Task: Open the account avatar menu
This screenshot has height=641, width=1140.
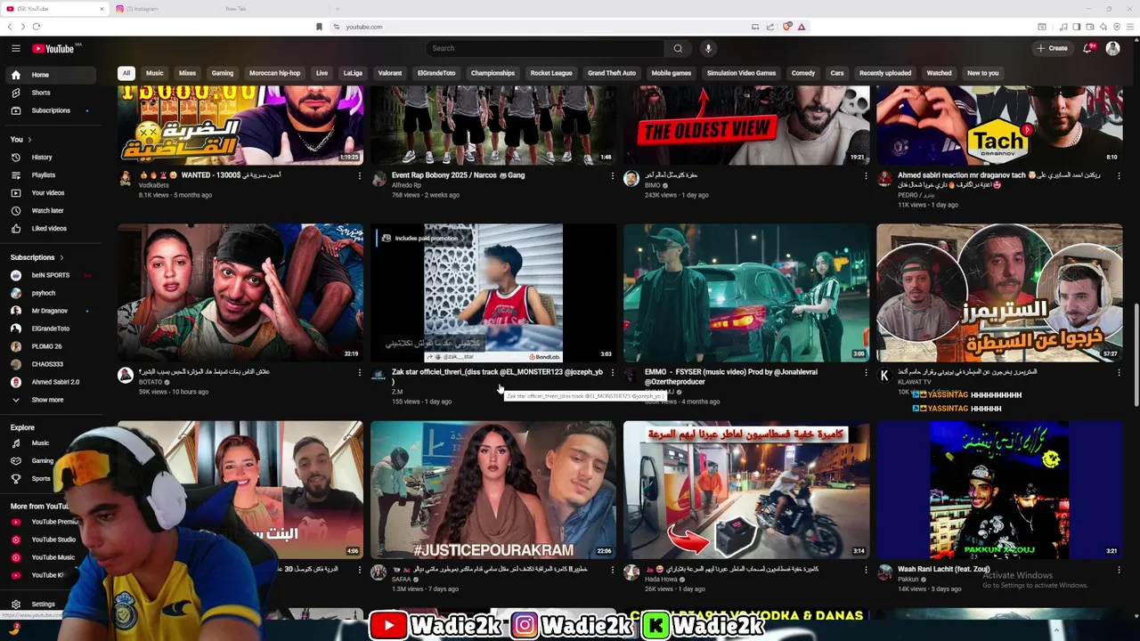Action: pos(1112,48)
